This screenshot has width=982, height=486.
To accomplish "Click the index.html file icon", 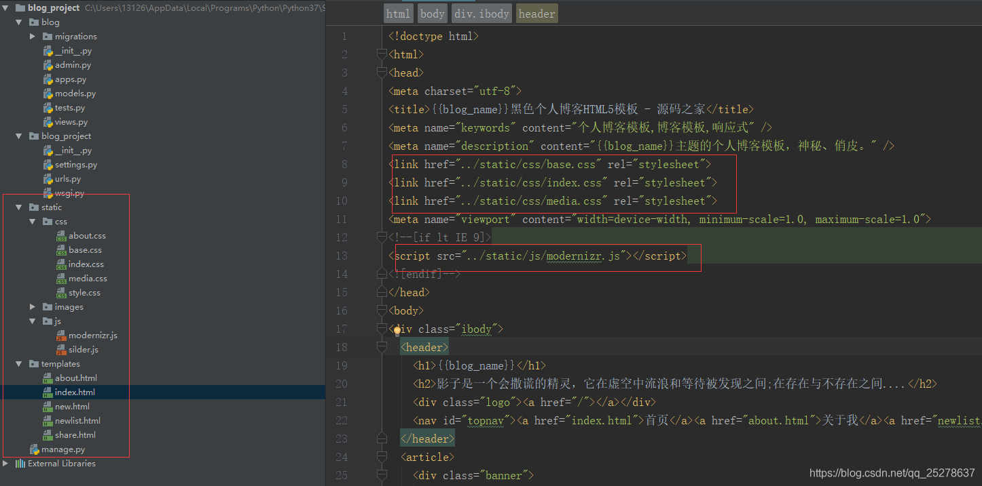I will (48, 392).
